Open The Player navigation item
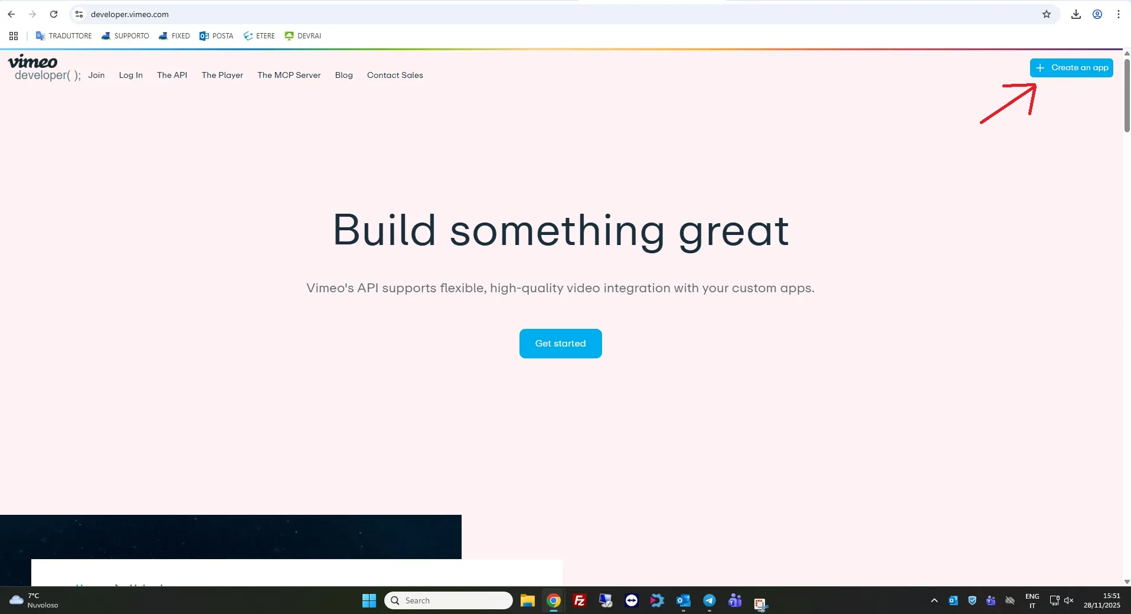The image size is (1131, 614). tap(222, 75)
